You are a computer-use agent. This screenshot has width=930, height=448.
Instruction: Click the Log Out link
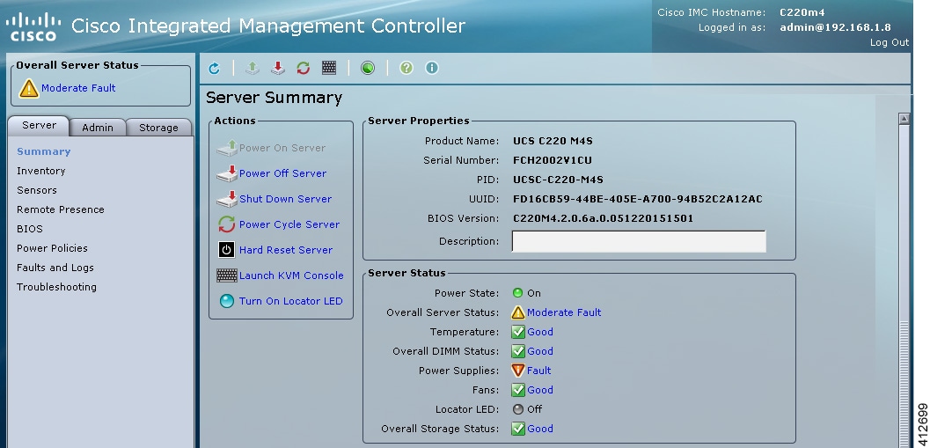pyautogui.click(x=889, y=43)
